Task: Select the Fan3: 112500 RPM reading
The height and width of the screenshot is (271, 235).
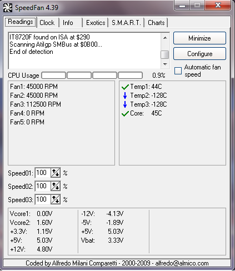Action: click(x=36, y=104)
